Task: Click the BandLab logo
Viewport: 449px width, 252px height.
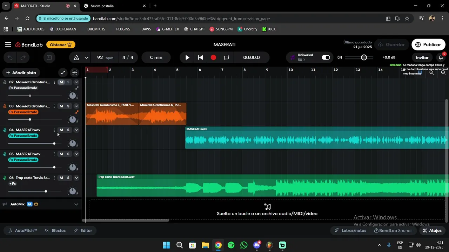Action: click(x=29, y=45)
